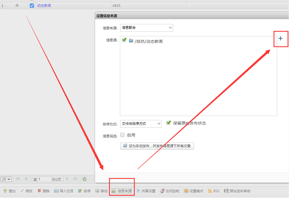Screen dimensions: 289x198
Task: Open the RSS feed option
Action: pos(213,191)
